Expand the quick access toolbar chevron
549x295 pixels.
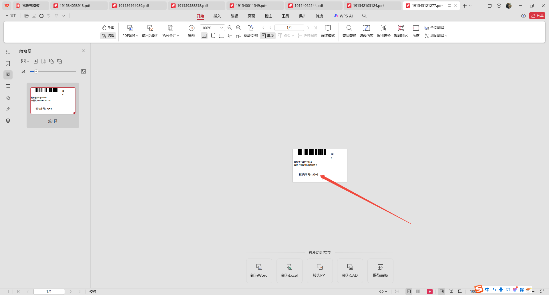click(64, 16)
